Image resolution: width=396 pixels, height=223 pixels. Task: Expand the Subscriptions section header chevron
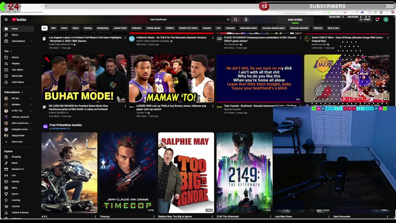22,92
